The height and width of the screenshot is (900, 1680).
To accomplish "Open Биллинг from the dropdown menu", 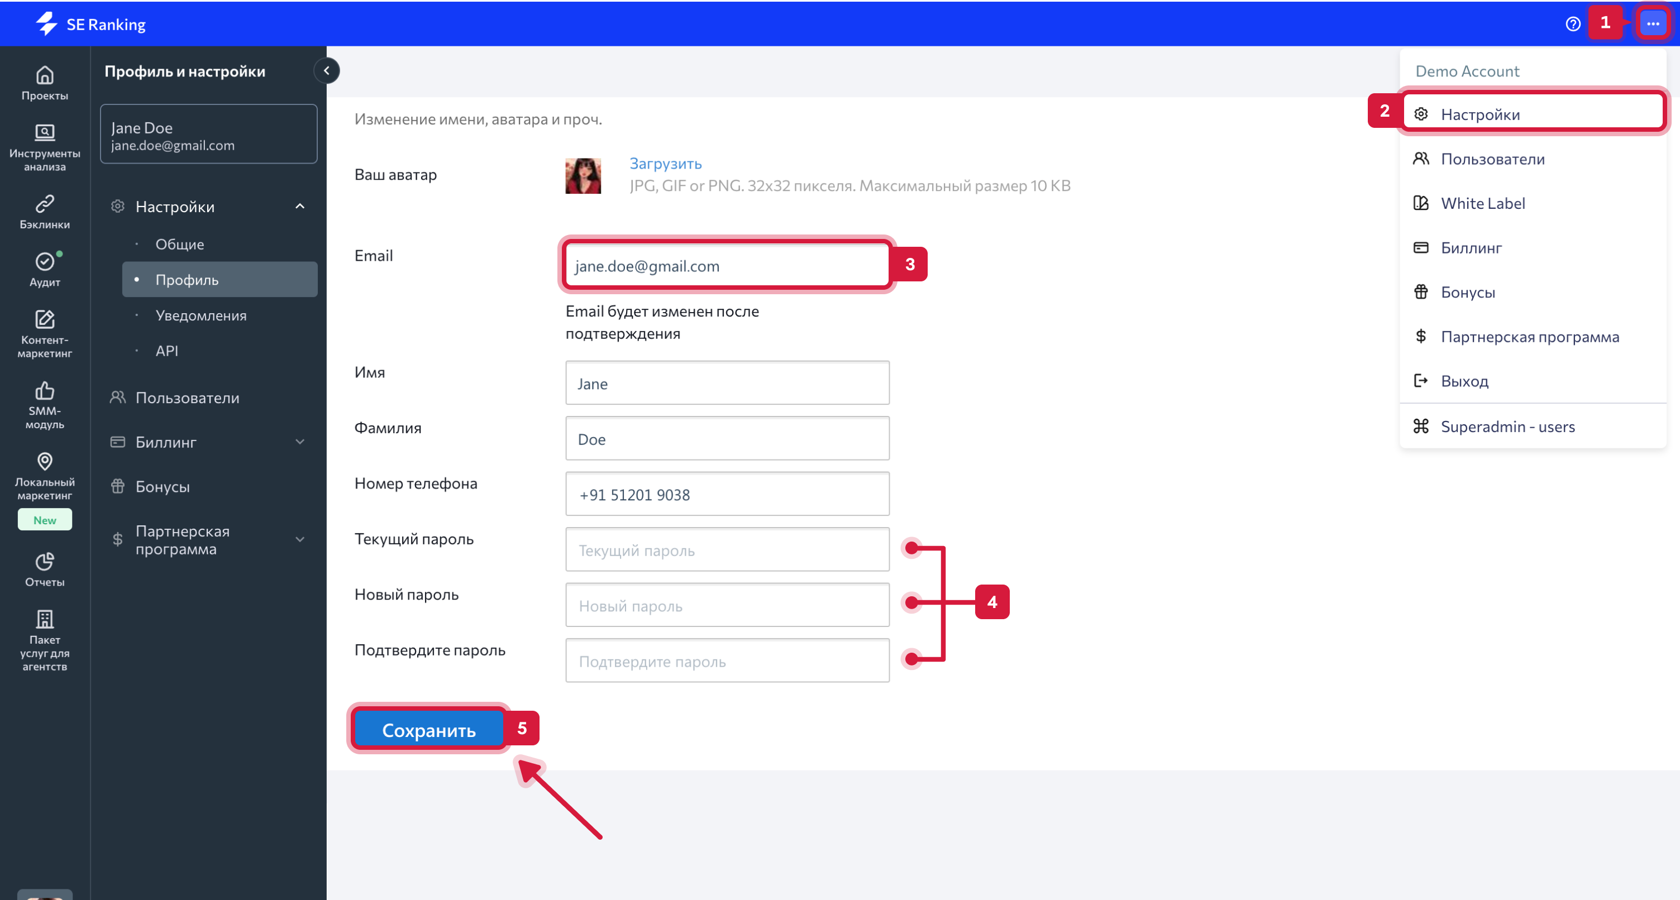I will [1533, 247].
